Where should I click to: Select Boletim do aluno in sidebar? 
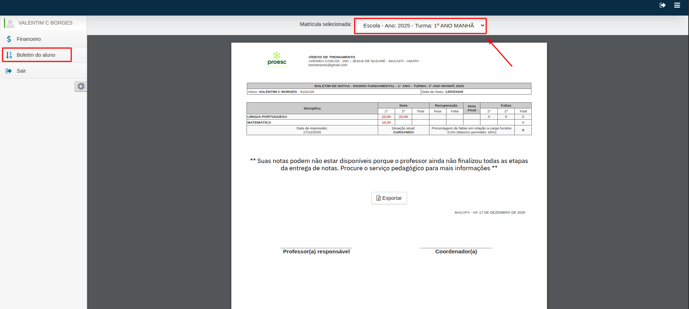(36, 55)
